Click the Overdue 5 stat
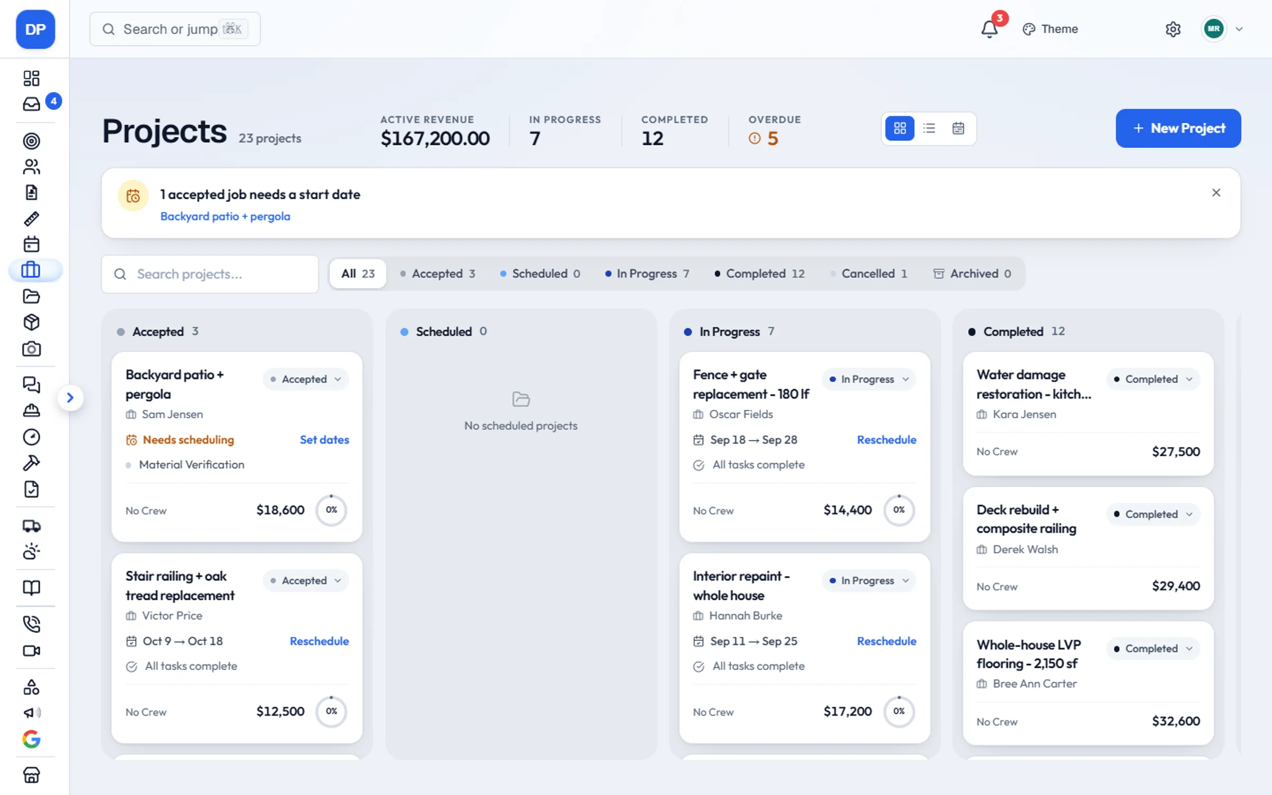 [774, 130]
